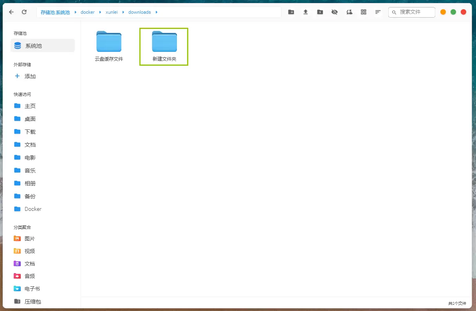476x311 pixels.
Task: Refresh the current folder listing
Action: pyautogui.click(x=24, y=12)
